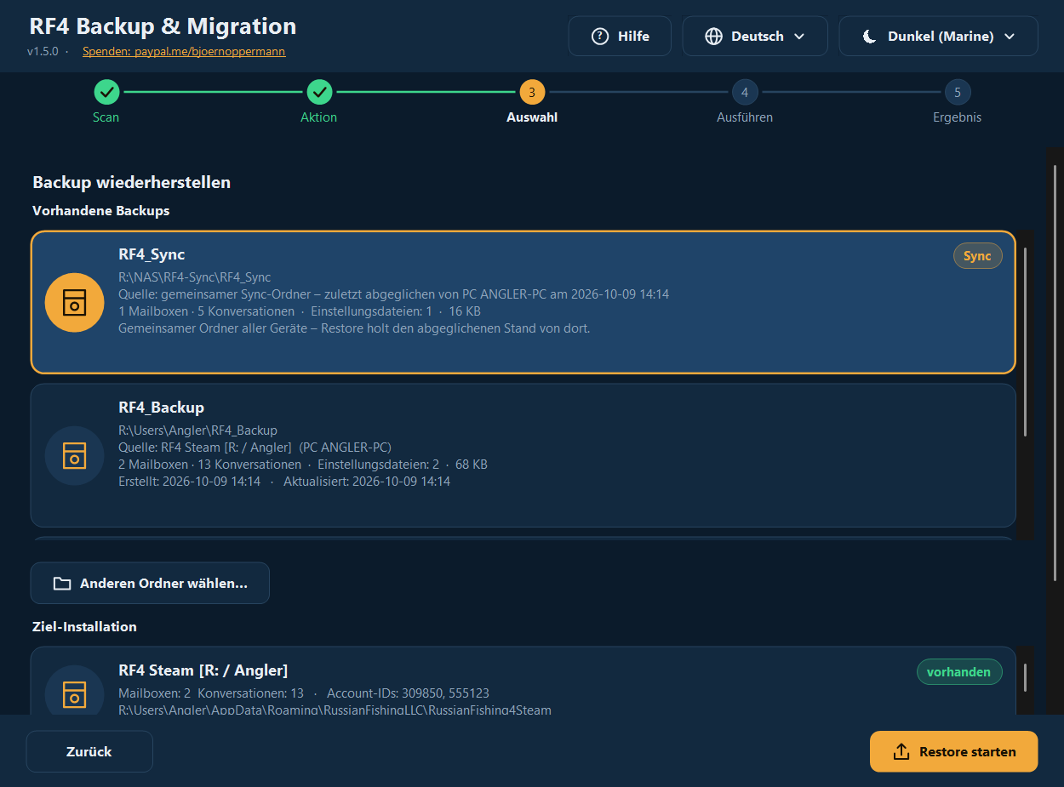The image size is (1064, 787).
Task: Select the RF4_Backup backup entry
Action: [x=523, y=455]
